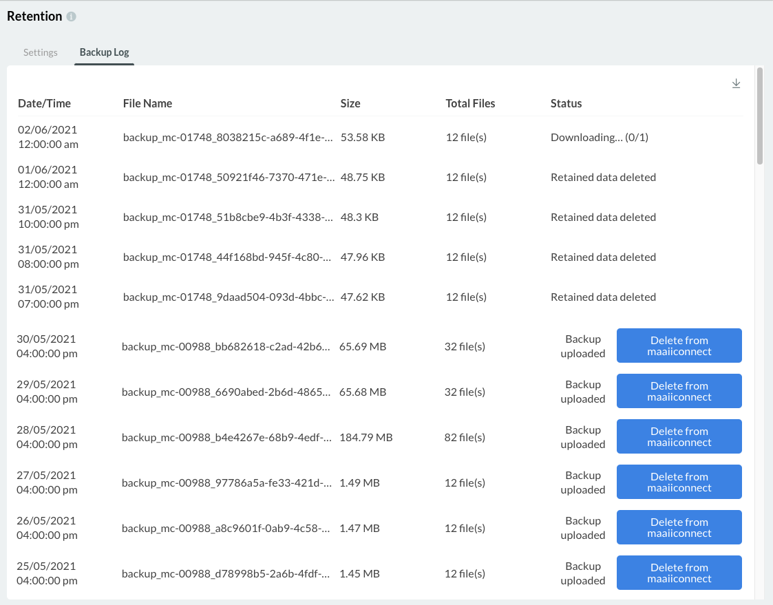The image size is (773, 605).
Task: Click the 48.75 KB size value
Action: point(363,178)
